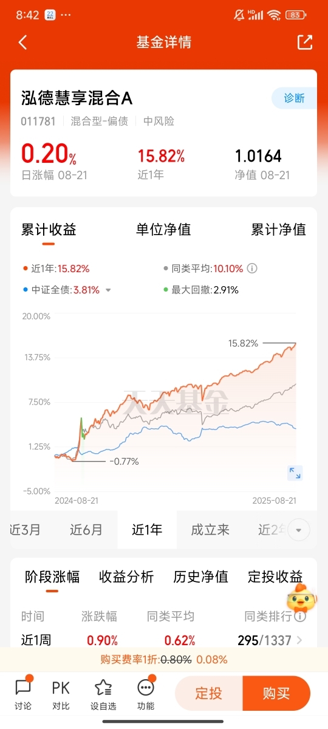Open the 诊断 diagnosis badge
The image size is (328, 729).
coord(294,98)
